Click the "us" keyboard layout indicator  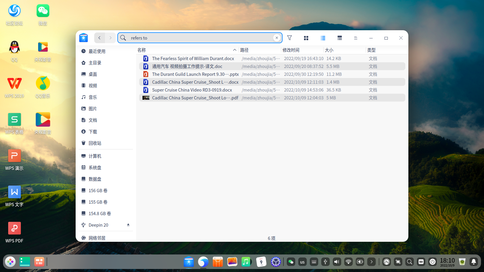pyautogui.click(x=302, y=262)
